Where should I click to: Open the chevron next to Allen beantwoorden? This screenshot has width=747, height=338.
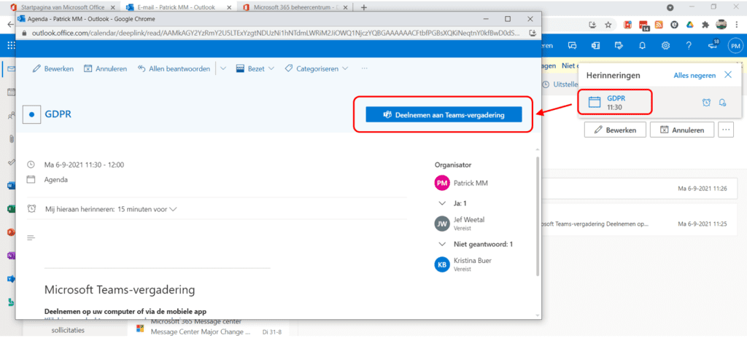[x=223, y=68]
